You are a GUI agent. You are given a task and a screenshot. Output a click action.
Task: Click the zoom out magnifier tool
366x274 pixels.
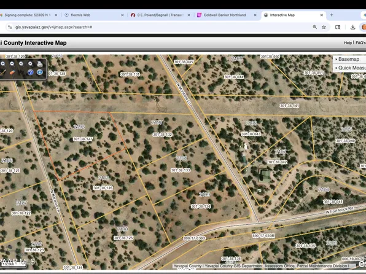pyautogui.click(x=12, y=64)
